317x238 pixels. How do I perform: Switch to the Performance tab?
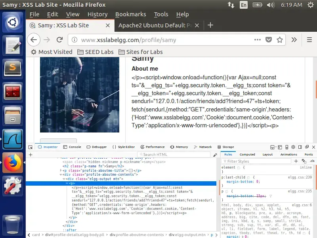pos(153,147)
